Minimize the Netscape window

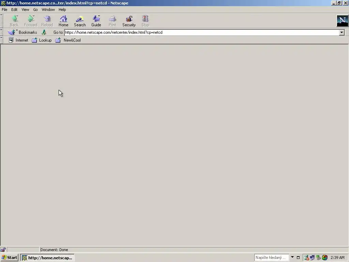[x=334, y=3]
